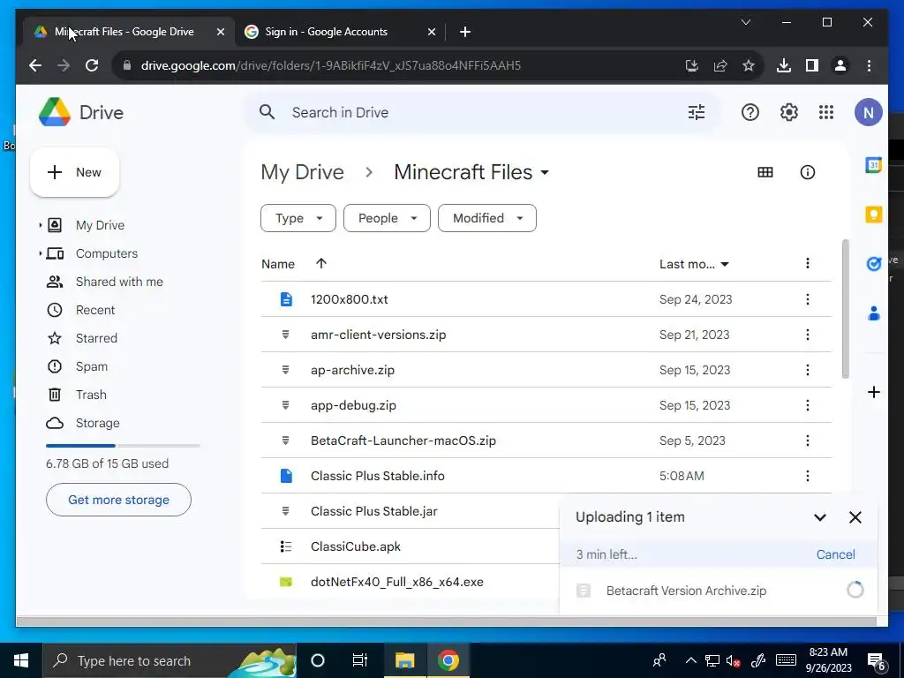Screen dimensions: 904x678
Task: Reverse the Name sort direction arrow
Action: [321, 263]
